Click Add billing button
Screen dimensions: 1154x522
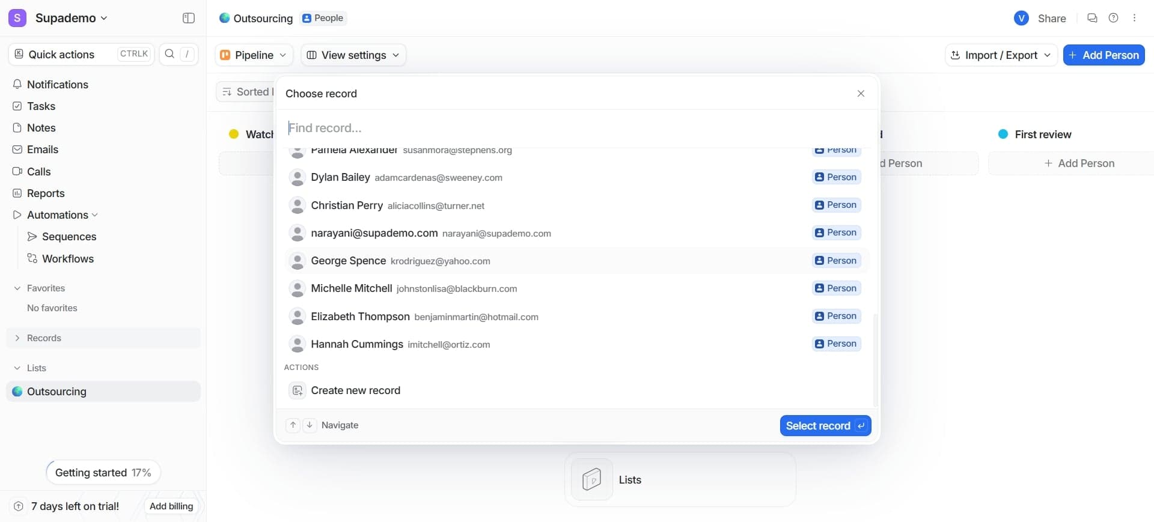(171, 506)
